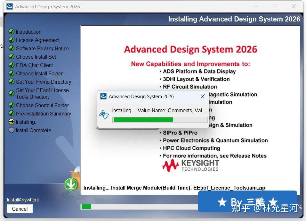The image size is (306, 221).
Task: Click the green progress bar inside the dialog
Action: pos(143,120)
